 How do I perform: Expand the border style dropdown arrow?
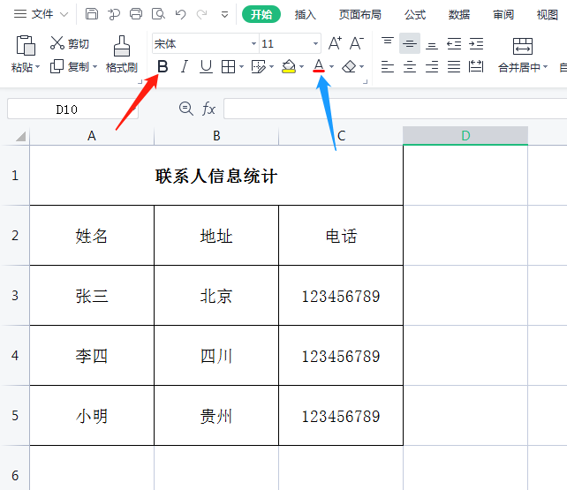click(241, 67)
